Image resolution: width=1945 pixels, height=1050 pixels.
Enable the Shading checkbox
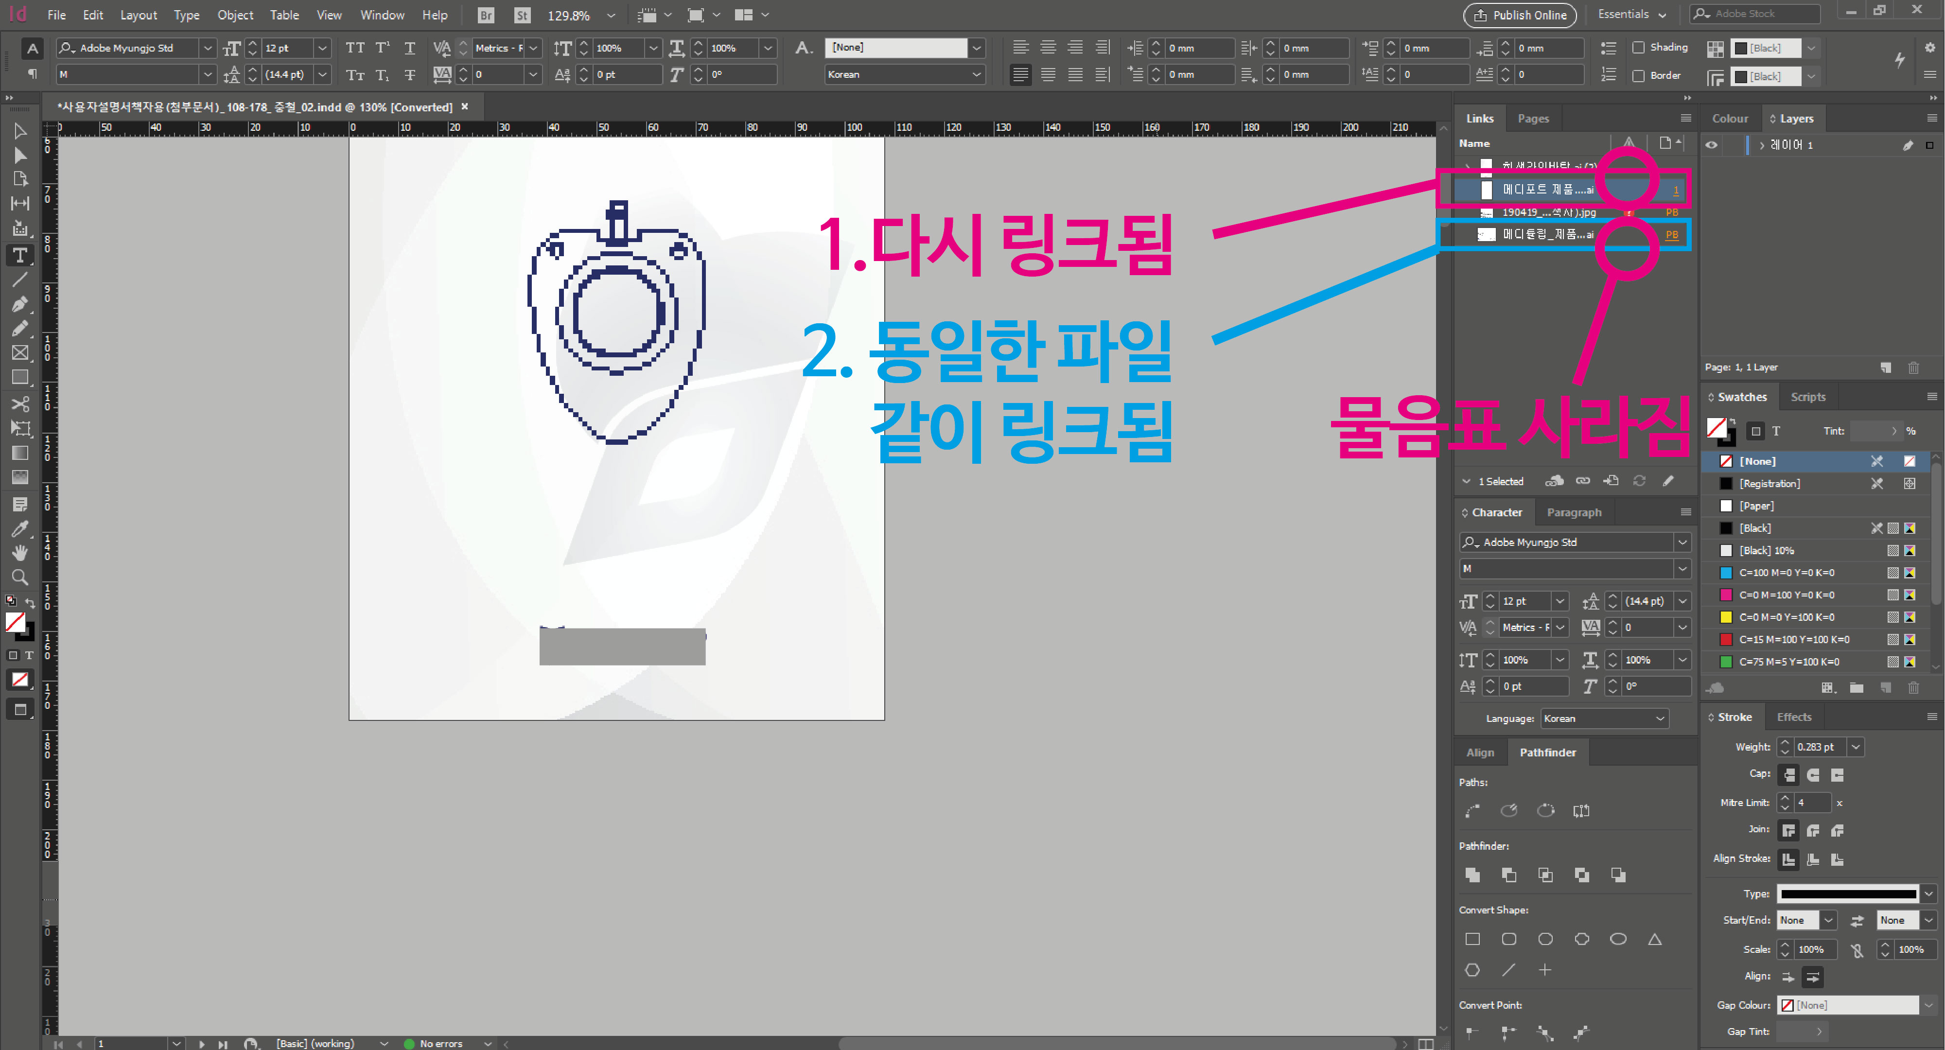point(1638,48)
